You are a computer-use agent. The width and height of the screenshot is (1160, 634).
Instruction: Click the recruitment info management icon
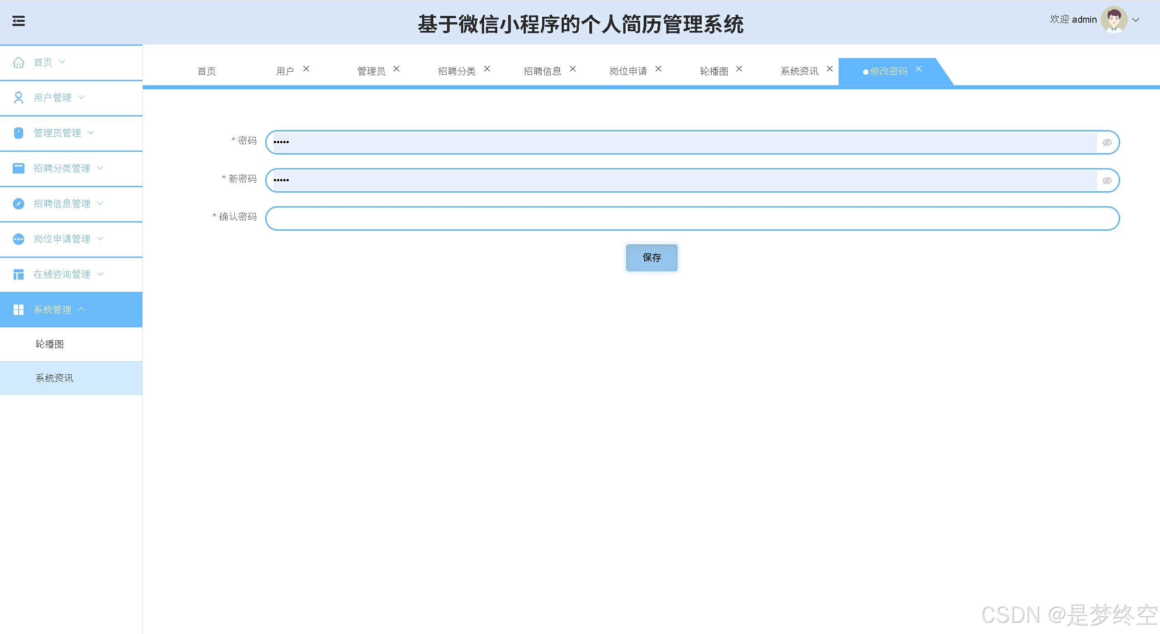tap(19, 203)
